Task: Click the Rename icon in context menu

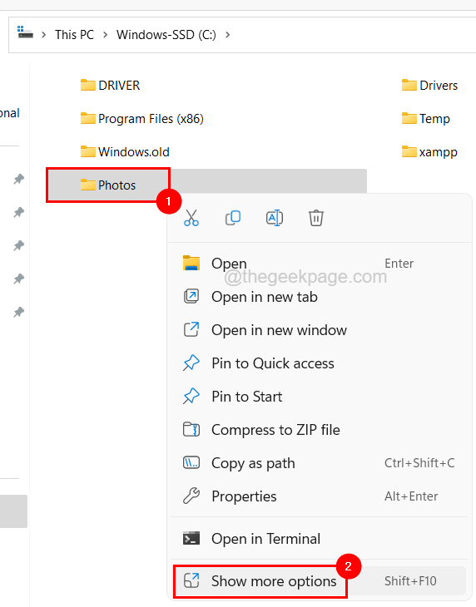Action: point(275,218)
